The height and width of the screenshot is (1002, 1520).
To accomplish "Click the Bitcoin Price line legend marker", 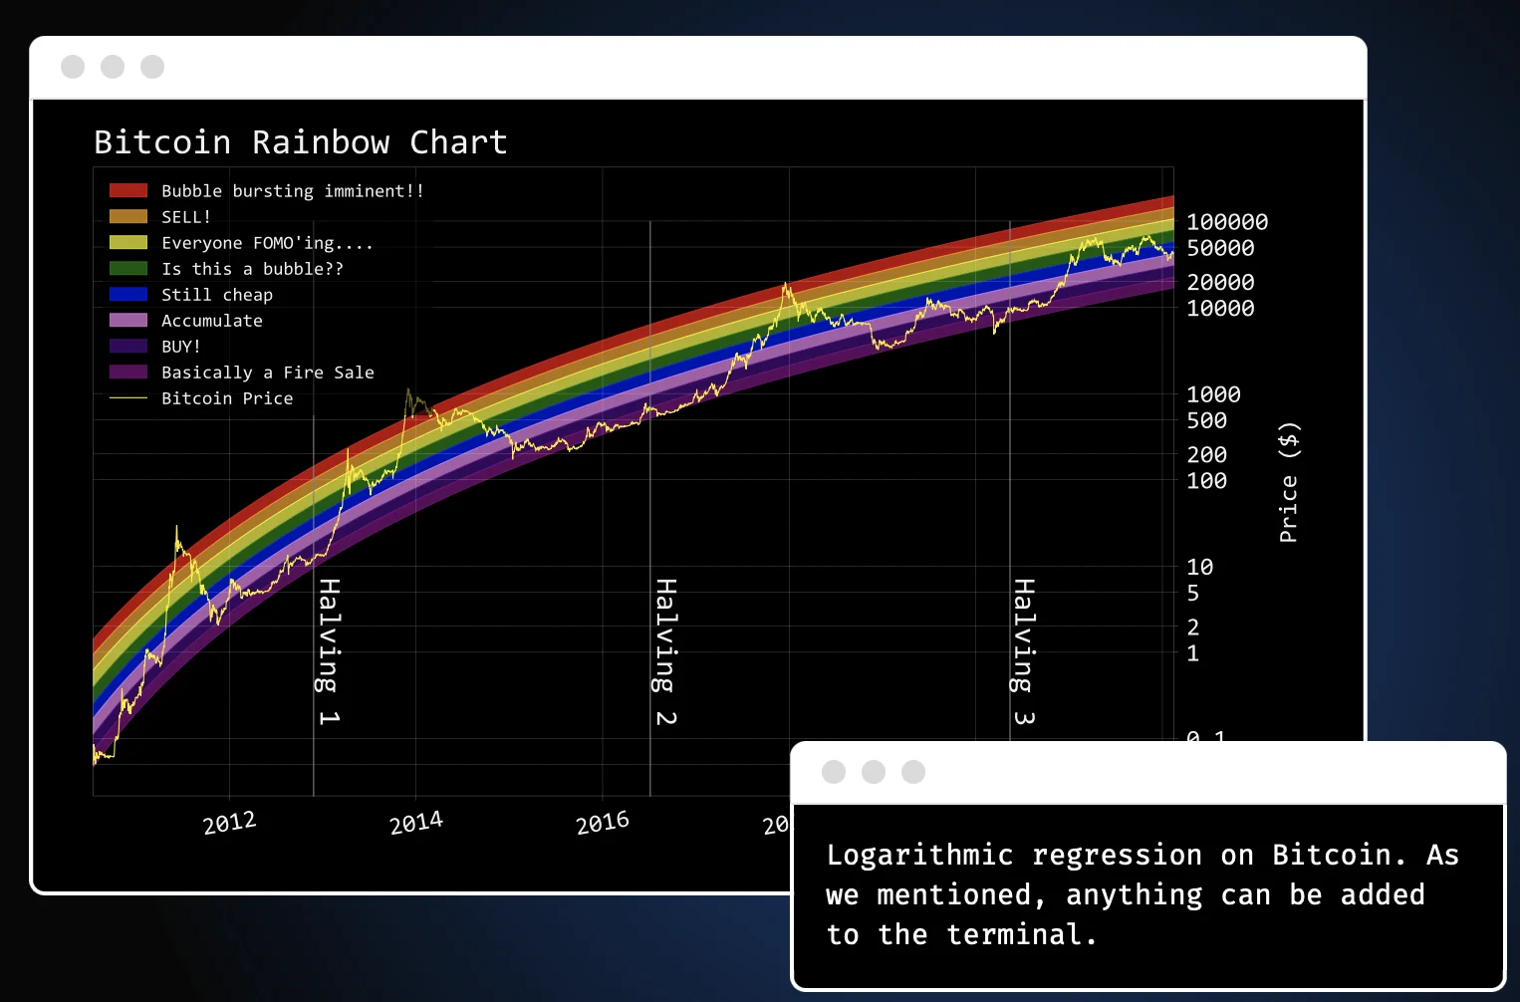I will click(128, 397).
